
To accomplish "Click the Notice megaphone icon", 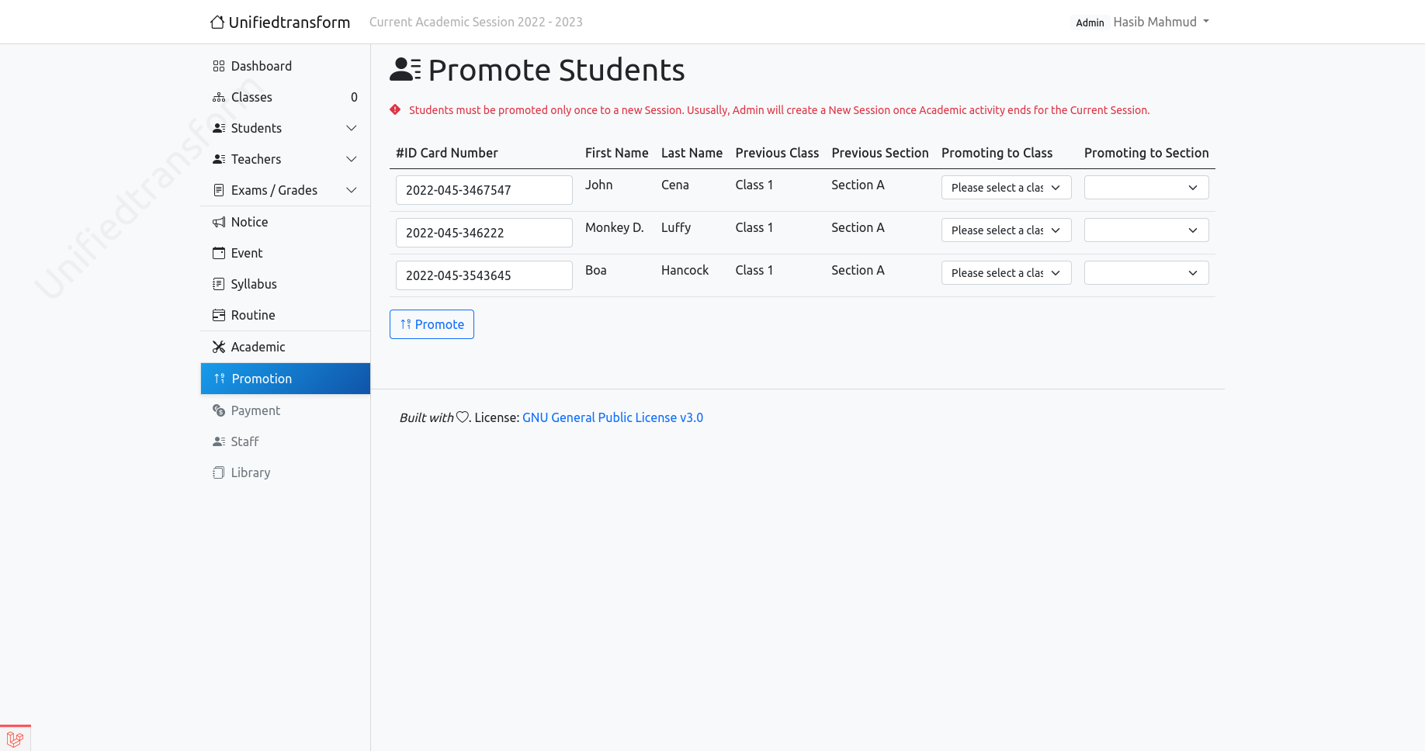I will tap(219, 222).
